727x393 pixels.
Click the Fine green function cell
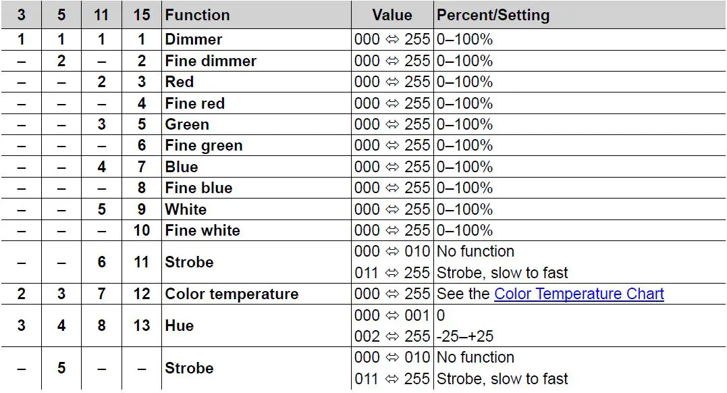pyautogui.click(x=203, y=146)
